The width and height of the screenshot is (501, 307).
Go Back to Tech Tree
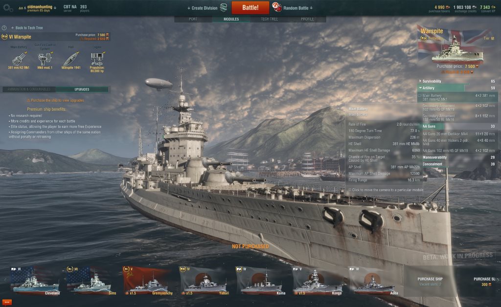pyautogui.click(x=27, y=28)
